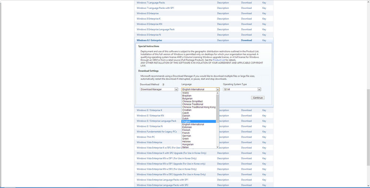Click the help icon beside Download Method
The width and height of the screenshot is (370, 188).
(x=163, y=85)
